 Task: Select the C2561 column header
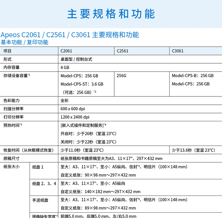click(123, 51)
